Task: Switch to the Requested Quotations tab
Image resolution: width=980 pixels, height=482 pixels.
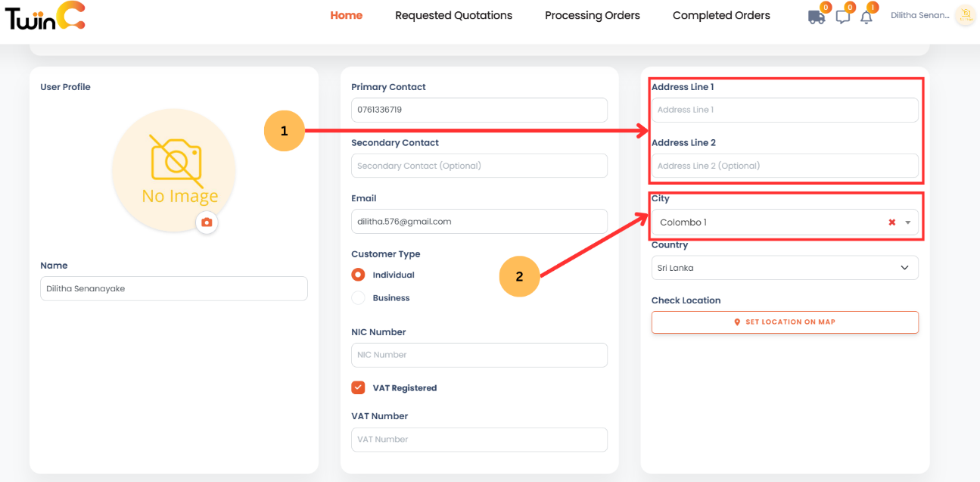Action: pyautogui.click(x=453, y=15)
